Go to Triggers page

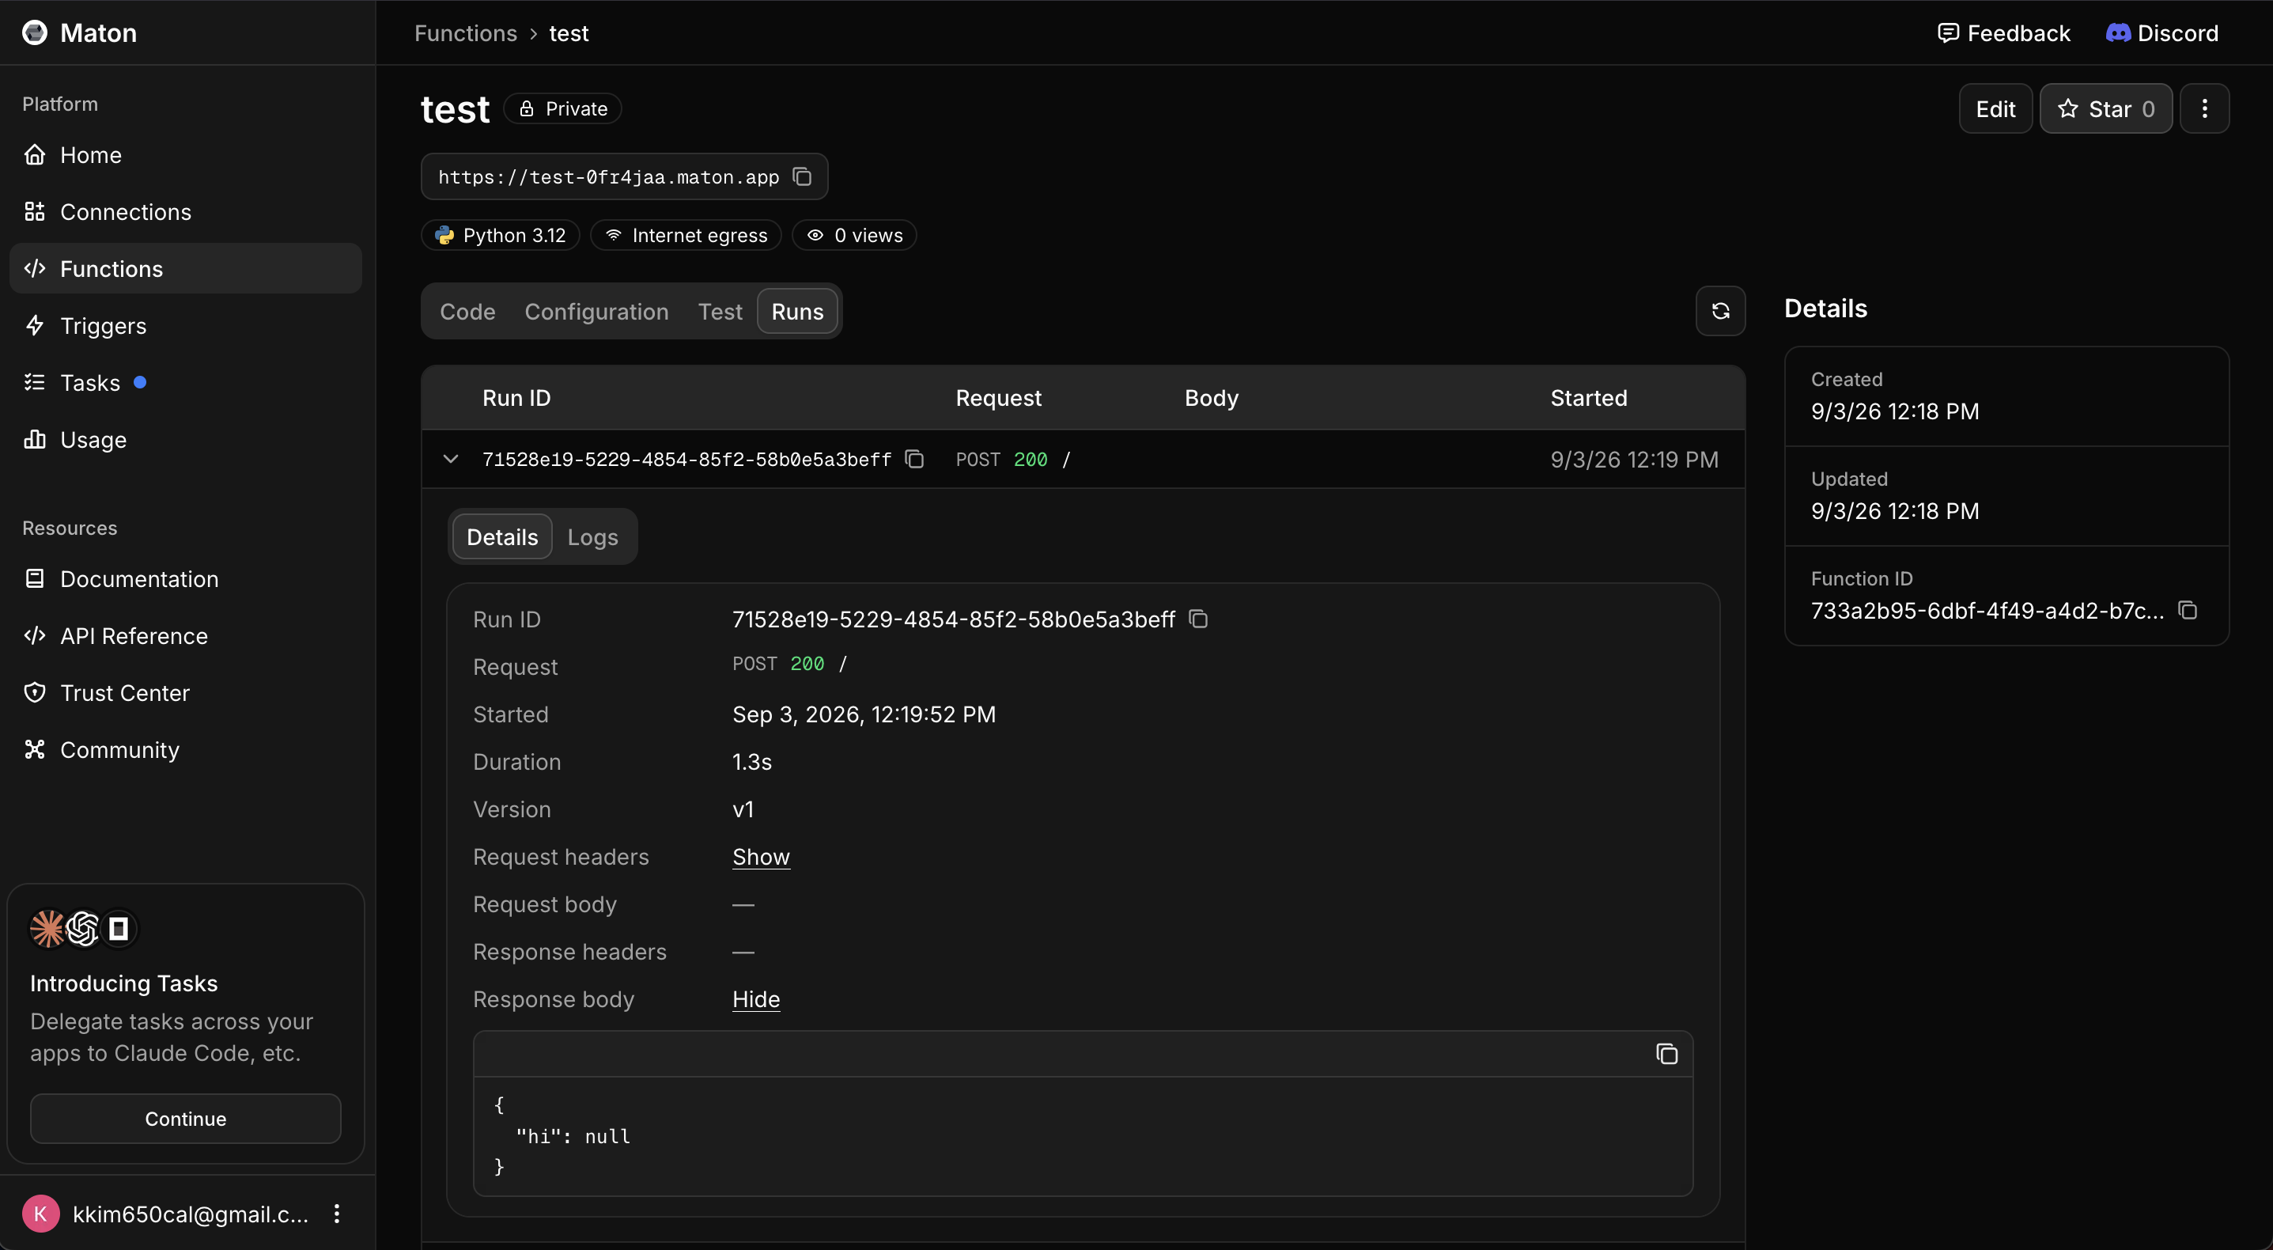(x=185, y=326)
